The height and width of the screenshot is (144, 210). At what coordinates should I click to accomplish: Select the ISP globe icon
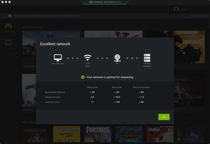pyautogui.click(x=117, y=58)
